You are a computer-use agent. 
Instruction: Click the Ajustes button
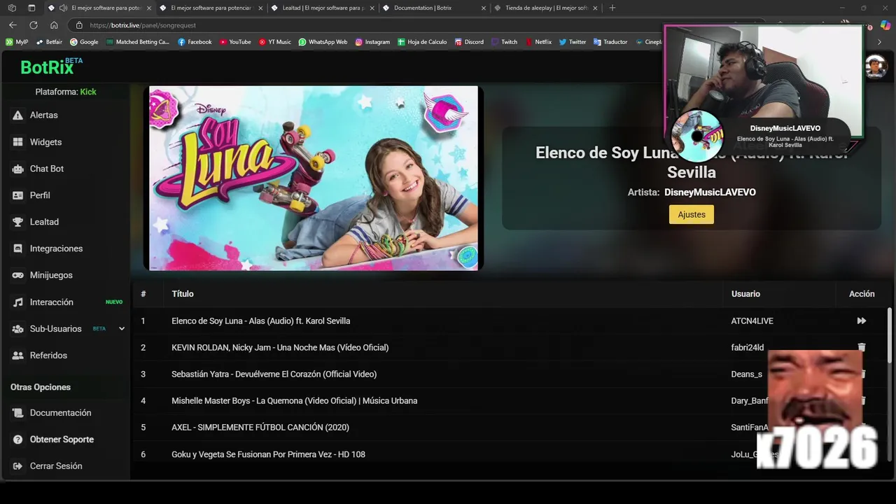(x=692, y=214)
